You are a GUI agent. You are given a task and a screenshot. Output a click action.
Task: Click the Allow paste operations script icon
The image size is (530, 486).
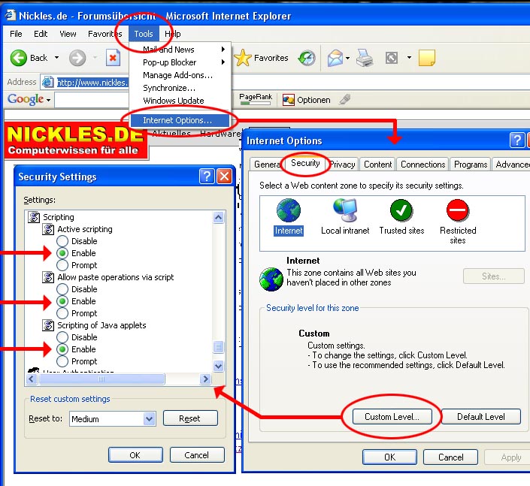tap(48, 277)
